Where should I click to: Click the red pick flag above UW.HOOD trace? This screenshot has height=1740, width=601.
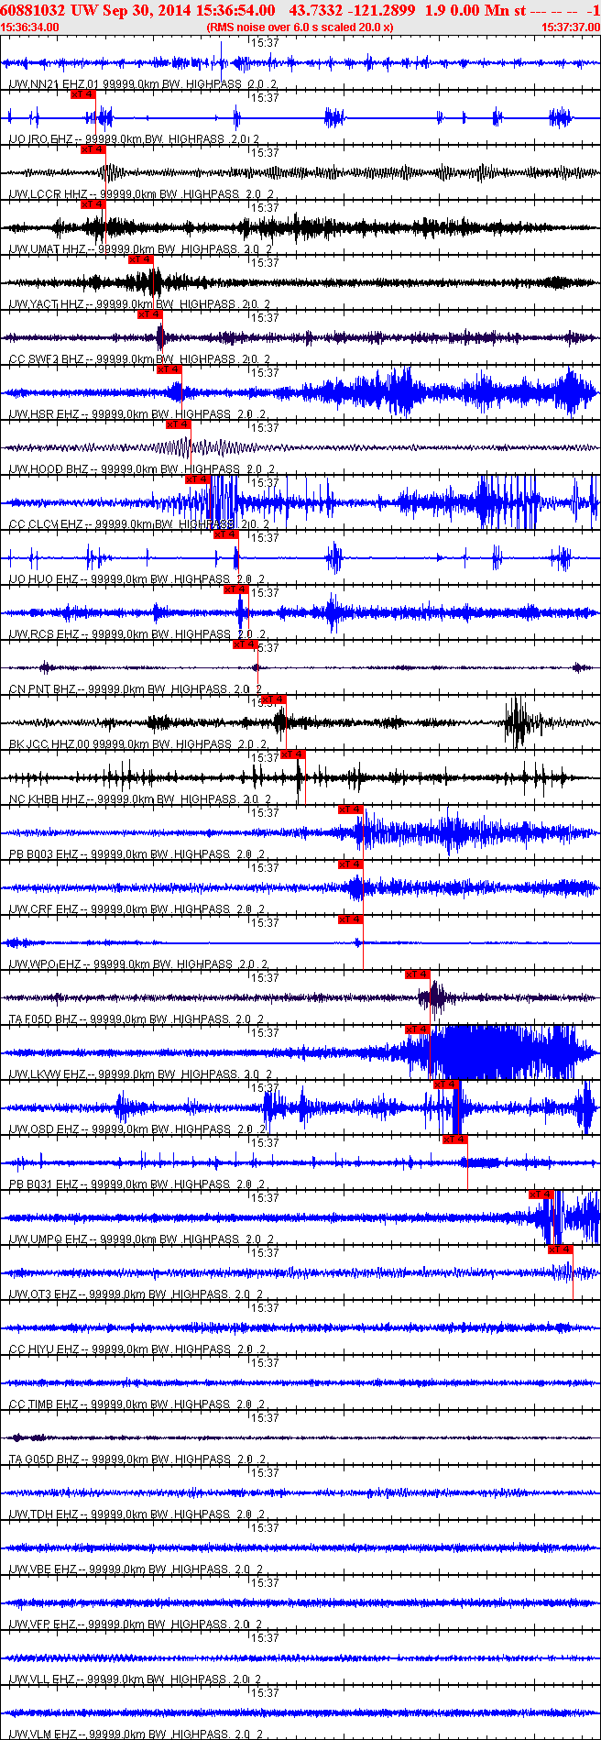tap(178, 424)
